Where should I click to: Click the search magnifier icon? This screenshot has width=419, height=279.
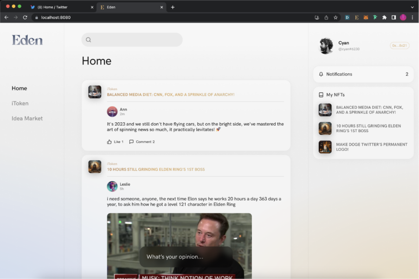coord(89,40)
